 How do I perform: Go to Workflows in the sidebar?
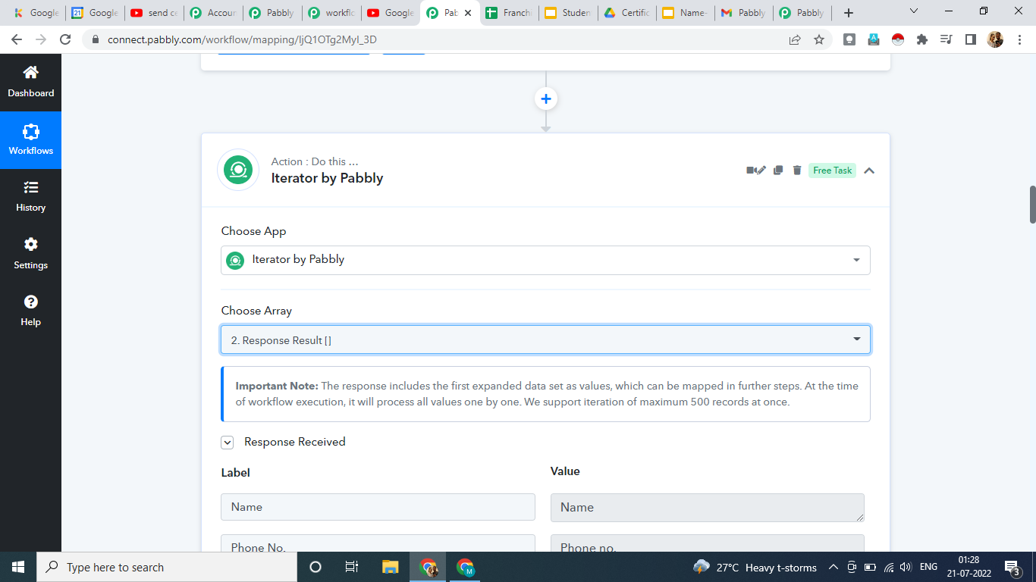pos(30,140)
